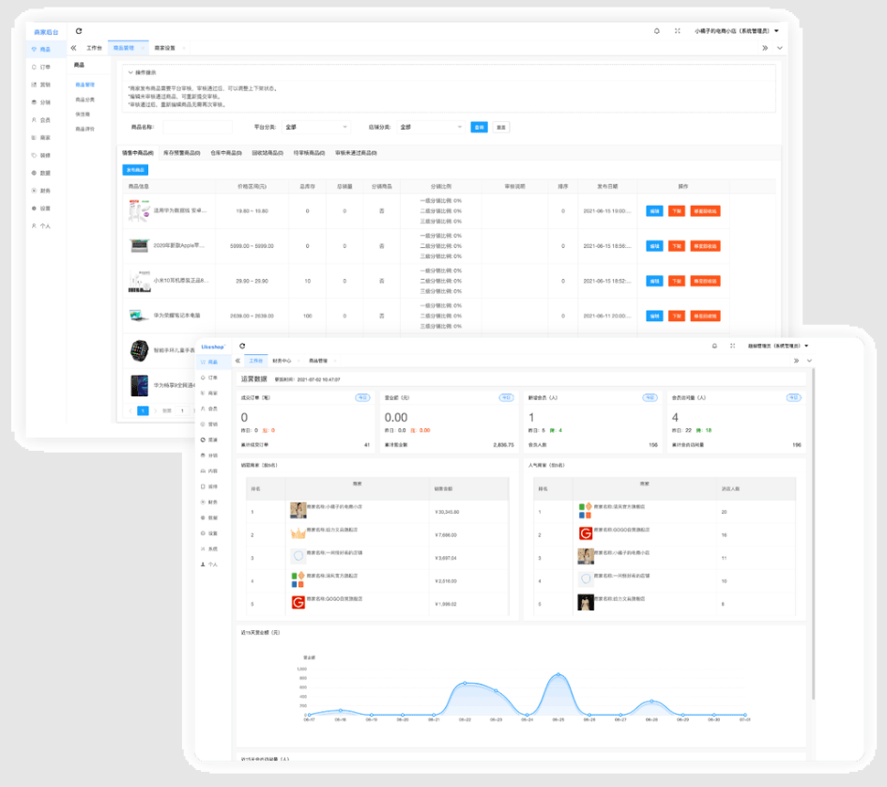This screenshot has height=787, width=887.
Task: Click refresh icon in merchant backend header
Action: coord(79,31)
